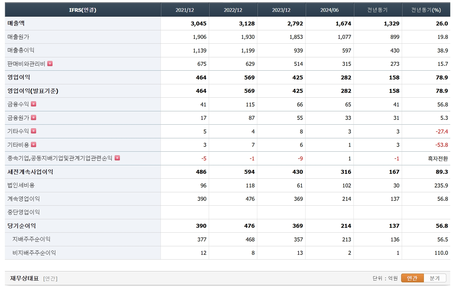The image size is (453, 286).
Task: Click the IFRS(연결) header cell
Action: pos(83,10)
